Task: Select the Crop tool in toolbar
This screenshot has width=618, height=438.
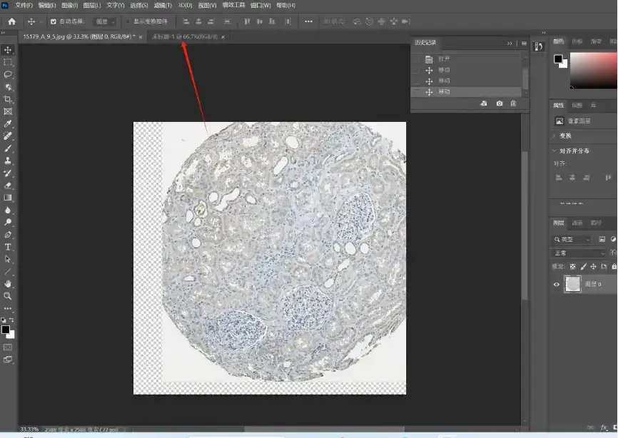Action: click(x=9, y=99)
